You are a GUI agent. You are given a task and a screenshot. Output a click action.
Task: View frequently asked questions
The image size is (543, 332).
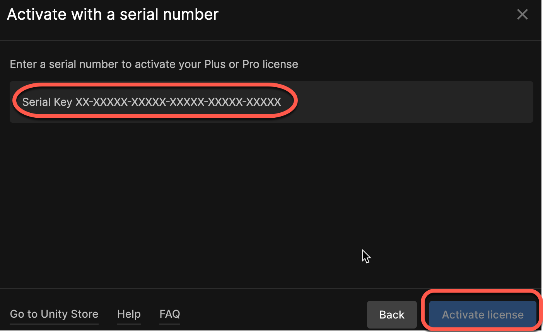click(x=169, y=314)
